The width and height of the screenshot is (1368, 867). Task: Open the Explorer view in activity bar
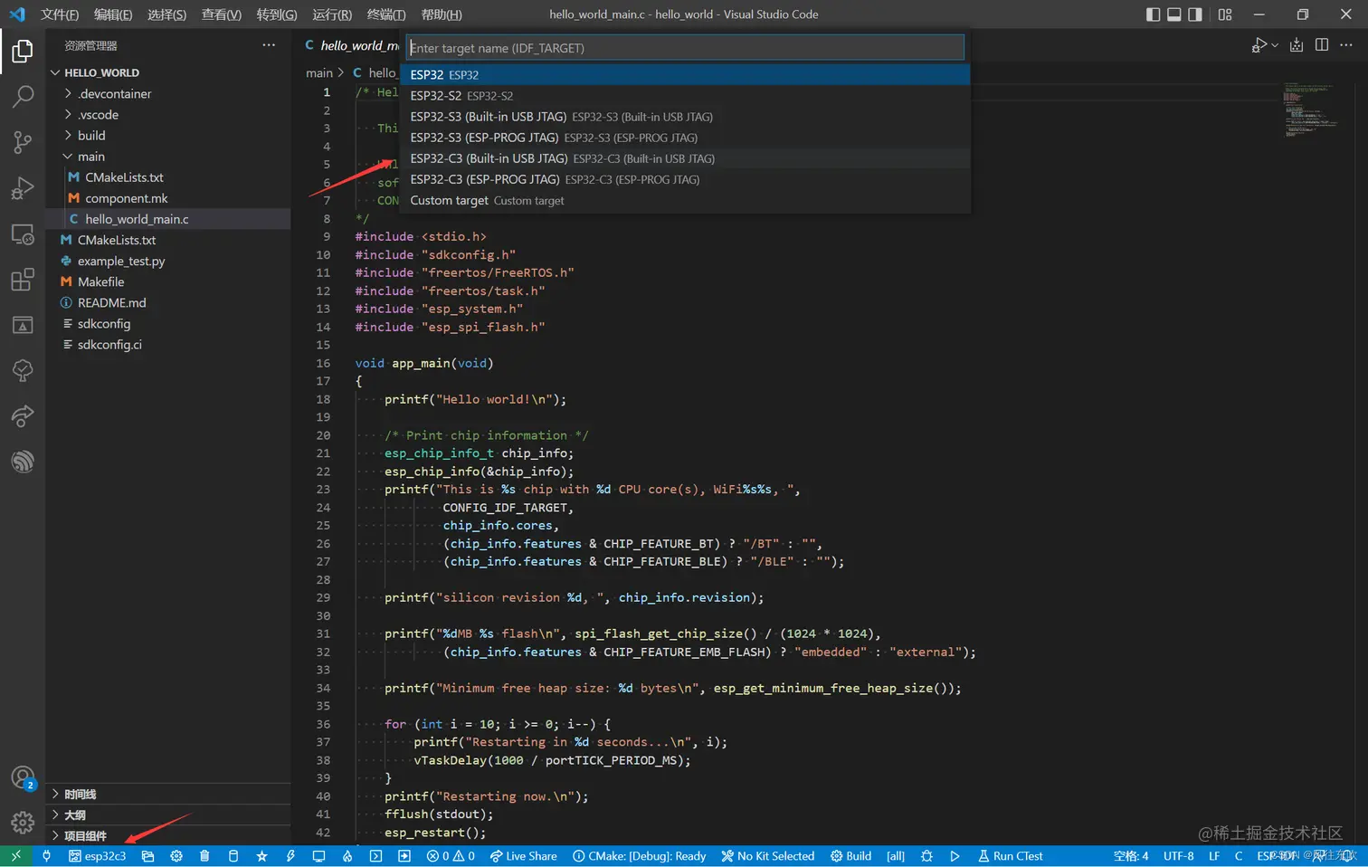pyautogui.click(x=23, y=51)
